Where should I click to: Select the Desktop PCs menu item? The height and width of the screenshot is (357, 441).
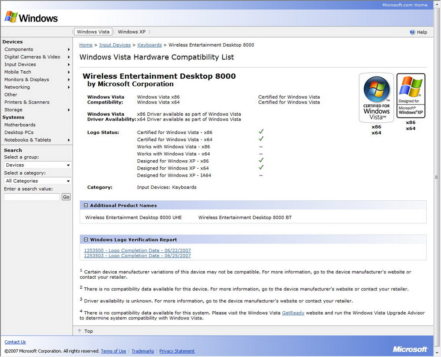point(19,132)
